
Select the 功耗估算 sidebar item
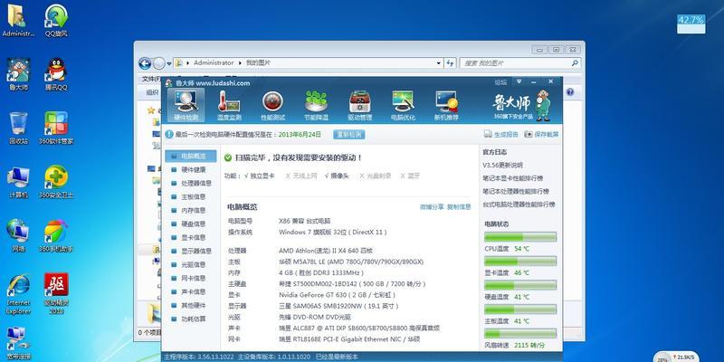point(191,319)
